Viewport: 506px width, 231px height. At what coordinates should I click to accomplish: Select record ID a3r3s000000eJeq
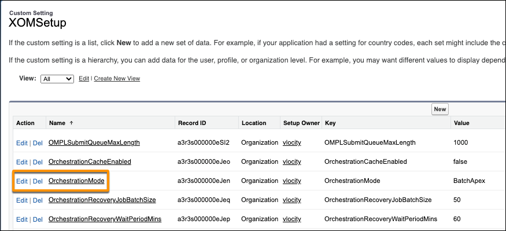(x=204, y=200)
